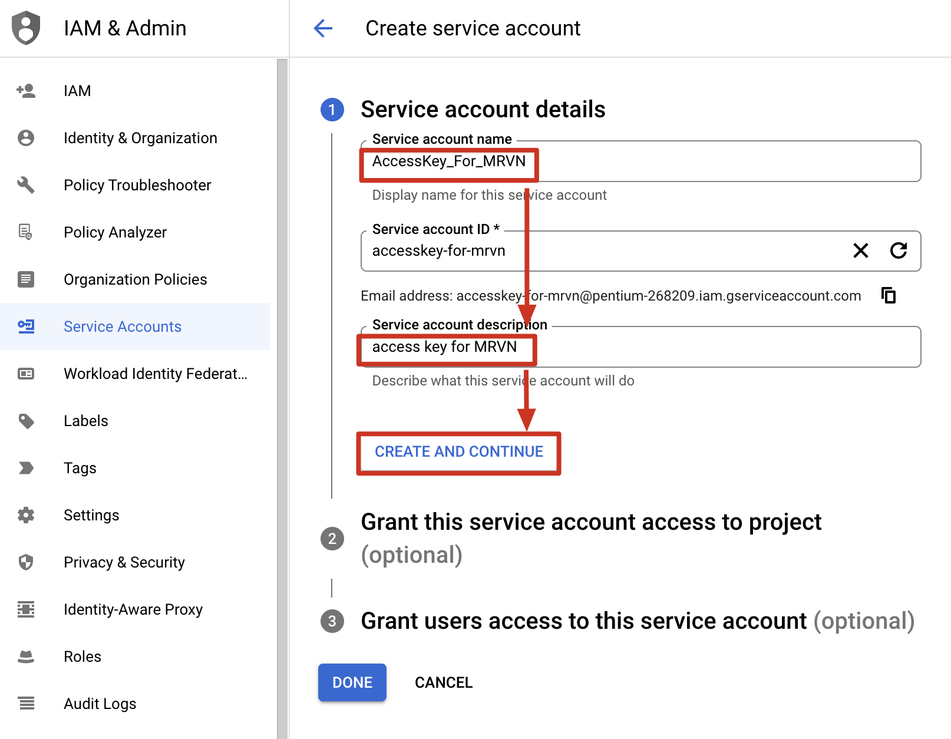Click the email address text
The height and width of the screenshot is (739, 951).
click(610, 295)
